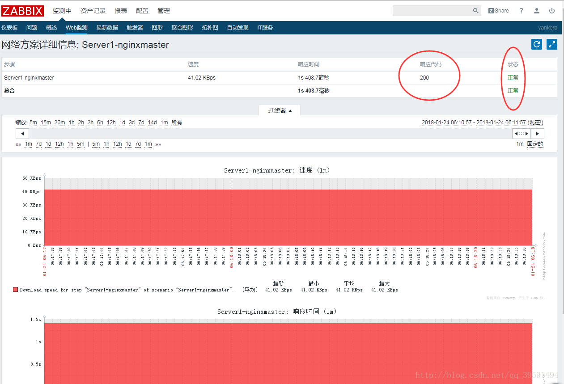
Task: Click the right time-forward arrow button
Action: click(538, 133)
